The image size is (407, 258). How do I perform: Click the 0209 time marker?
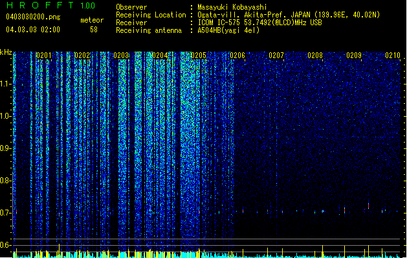pos(354,55)
